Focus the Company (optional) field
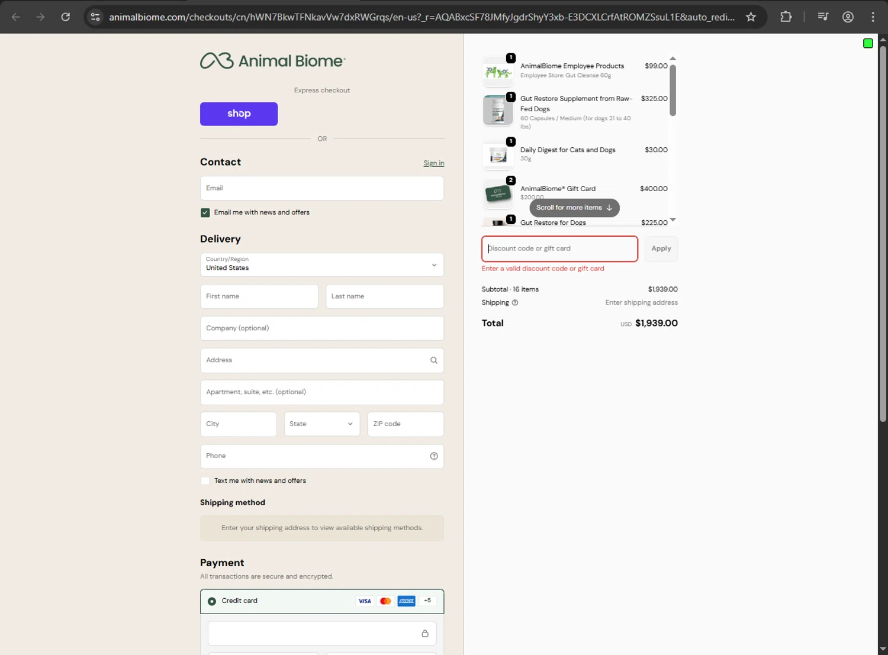 322,328
